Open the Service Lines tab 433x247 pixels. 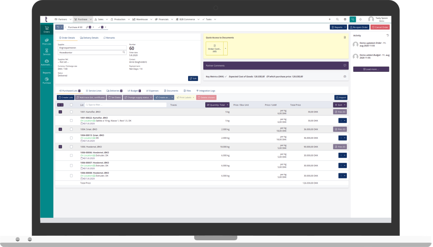pos(93,91)
